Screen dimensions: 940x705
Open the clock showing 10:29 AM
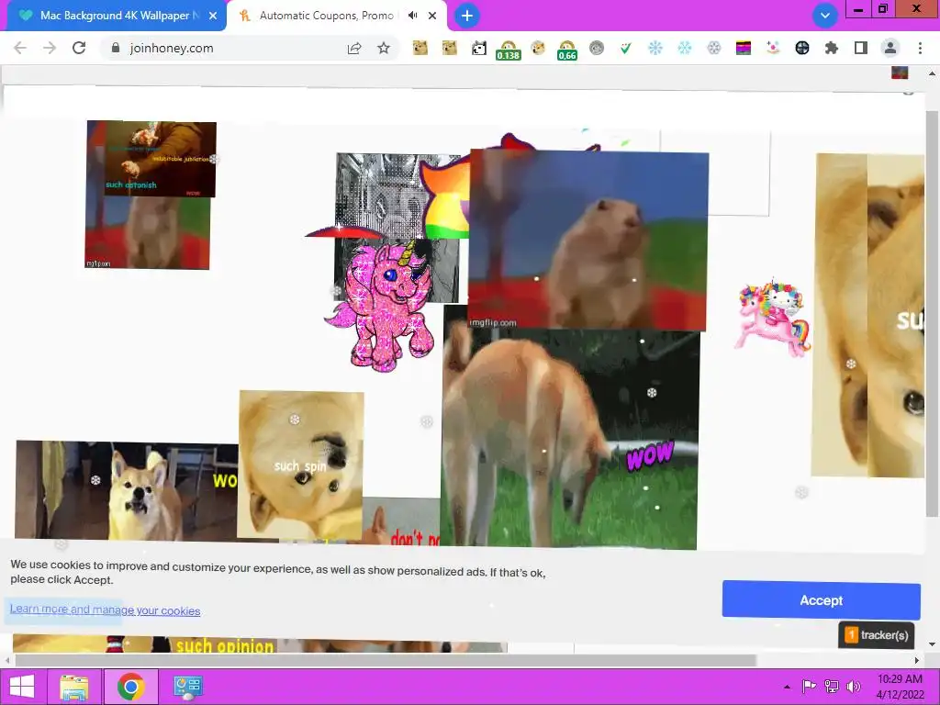tap(900, 687)
